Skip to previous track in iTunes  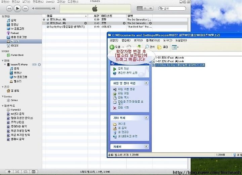[9, 8]
